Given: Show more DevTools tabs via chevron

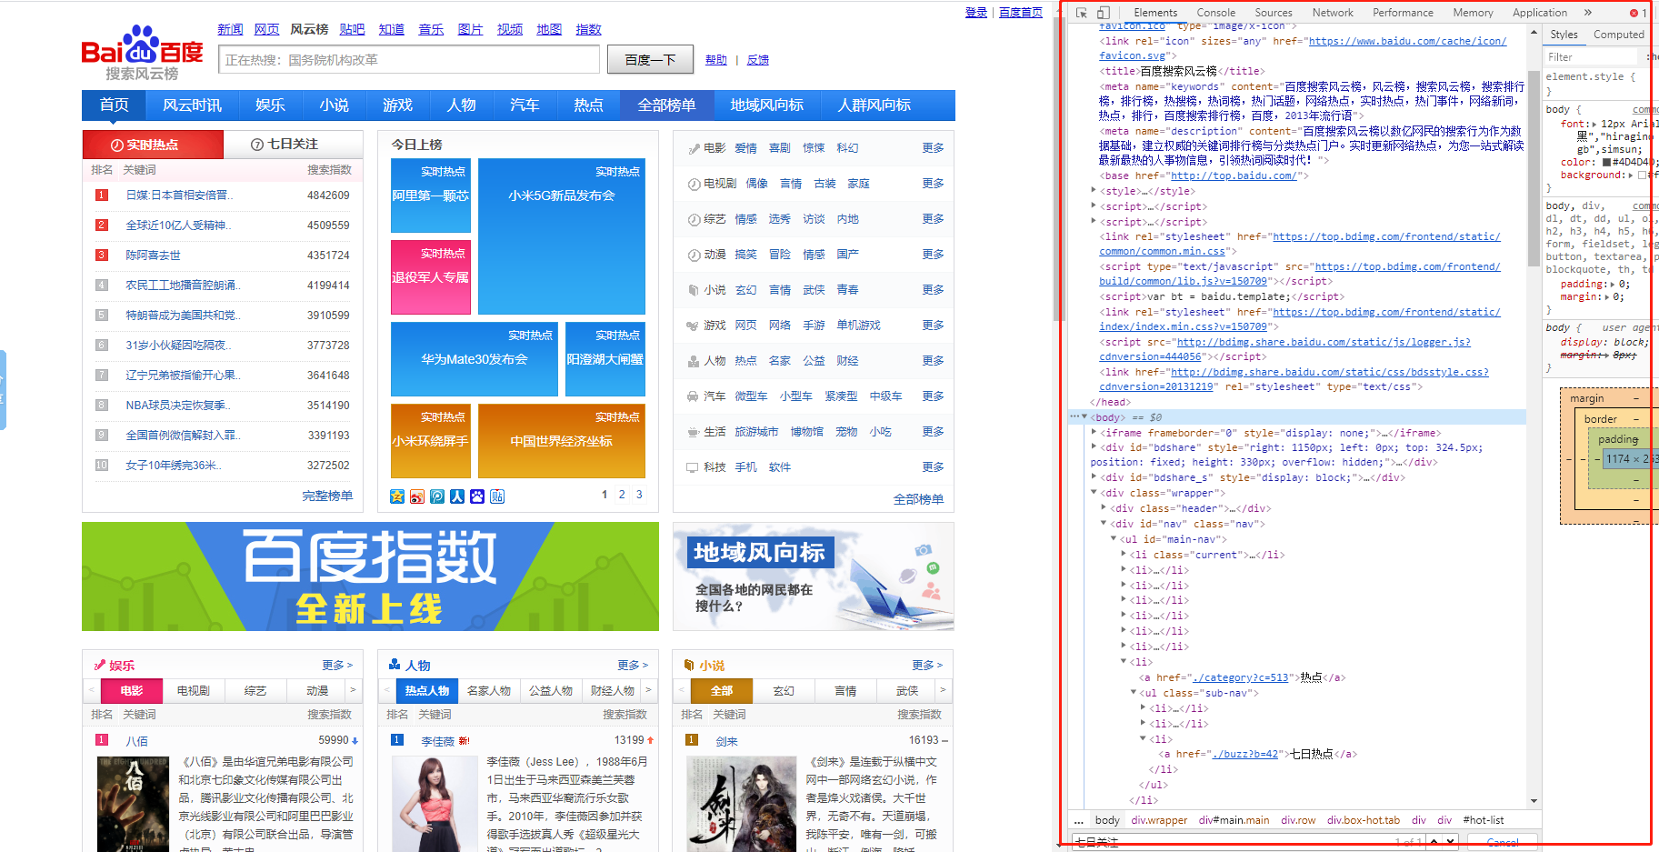Looking at the screenshot, I should (x=1587, y=13).
